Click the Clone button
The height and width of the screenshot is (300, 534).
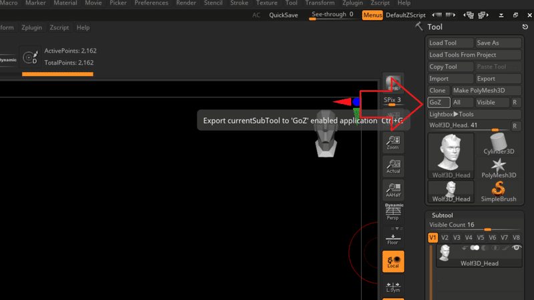coord(439,91)
